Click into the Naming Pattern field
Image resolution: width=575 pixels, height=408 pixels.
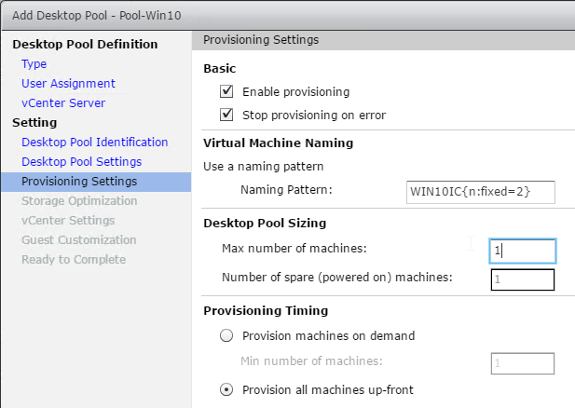click(480, 192)
